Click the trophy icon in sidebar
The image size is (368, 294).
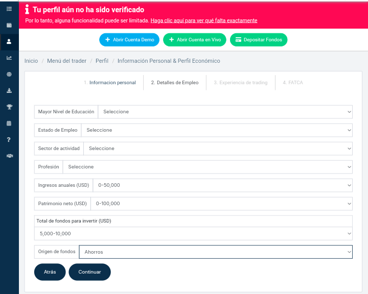pos(9,107)
